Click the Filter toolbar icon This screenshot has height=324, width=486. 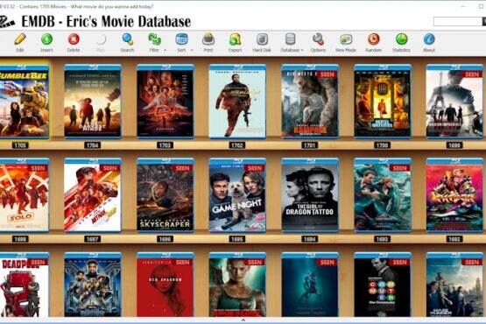click(154, 39)
